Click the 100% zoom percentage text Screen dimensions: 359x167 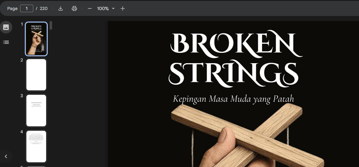(x=103, y=8)
